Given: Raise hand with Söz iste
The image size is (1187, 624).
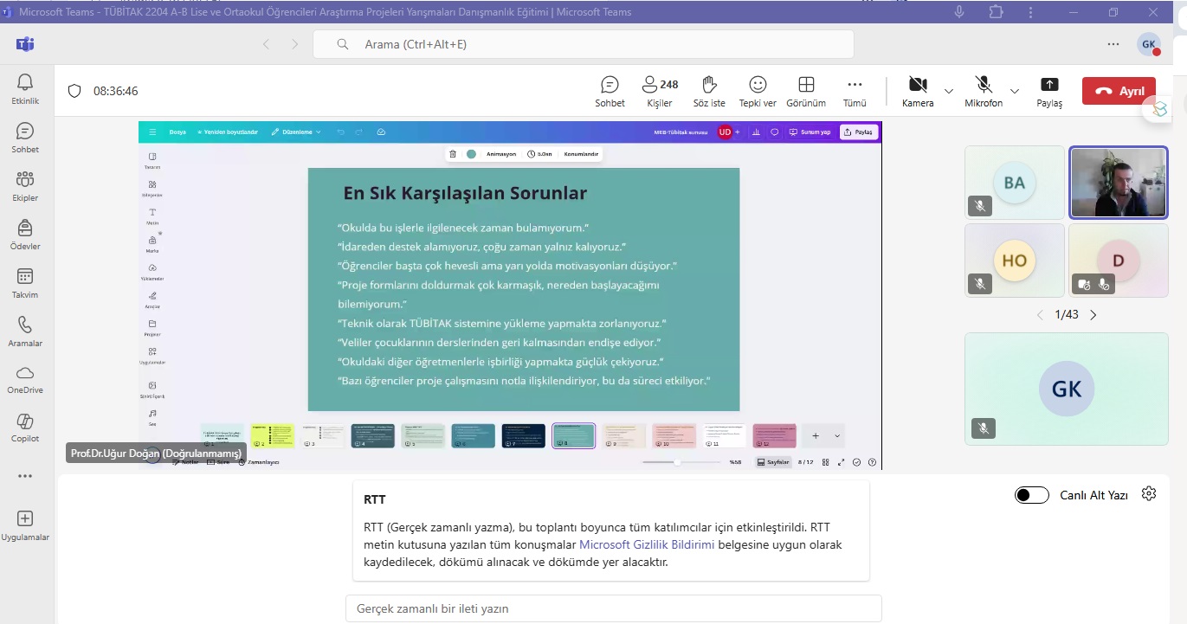Looking at the screenshot, I should tap(709, 90).
